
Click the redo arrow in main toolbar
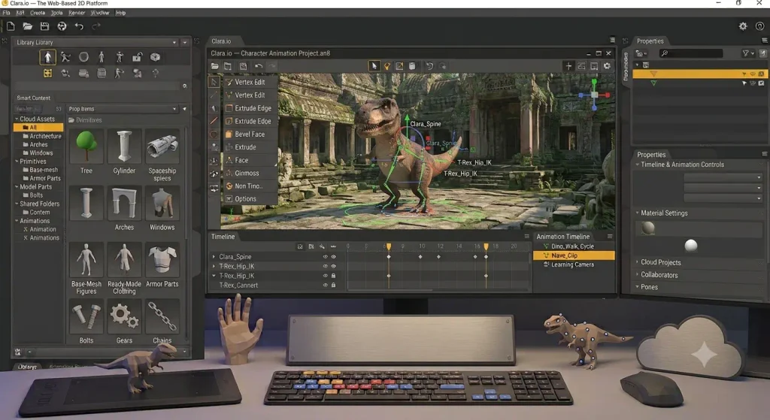(x=96, y=26)
